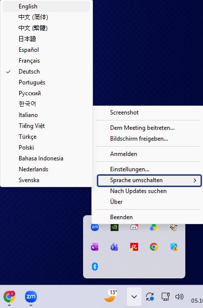
Task: Choose 中文 (简体) language
Action: point(47,17)
